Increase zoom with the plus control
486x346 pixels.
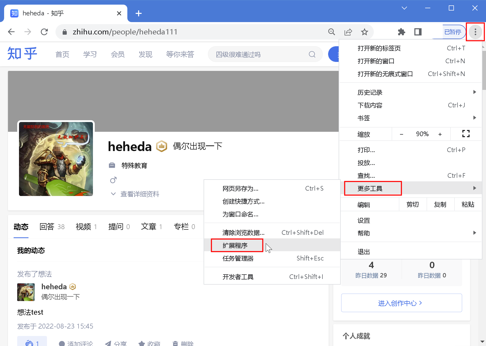(x=440, y=134)
